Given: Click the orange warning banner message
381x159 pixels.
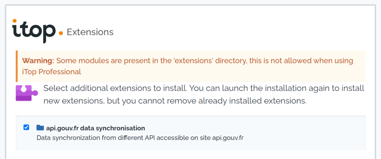Looking at the screenshot, I should point(188,66).
